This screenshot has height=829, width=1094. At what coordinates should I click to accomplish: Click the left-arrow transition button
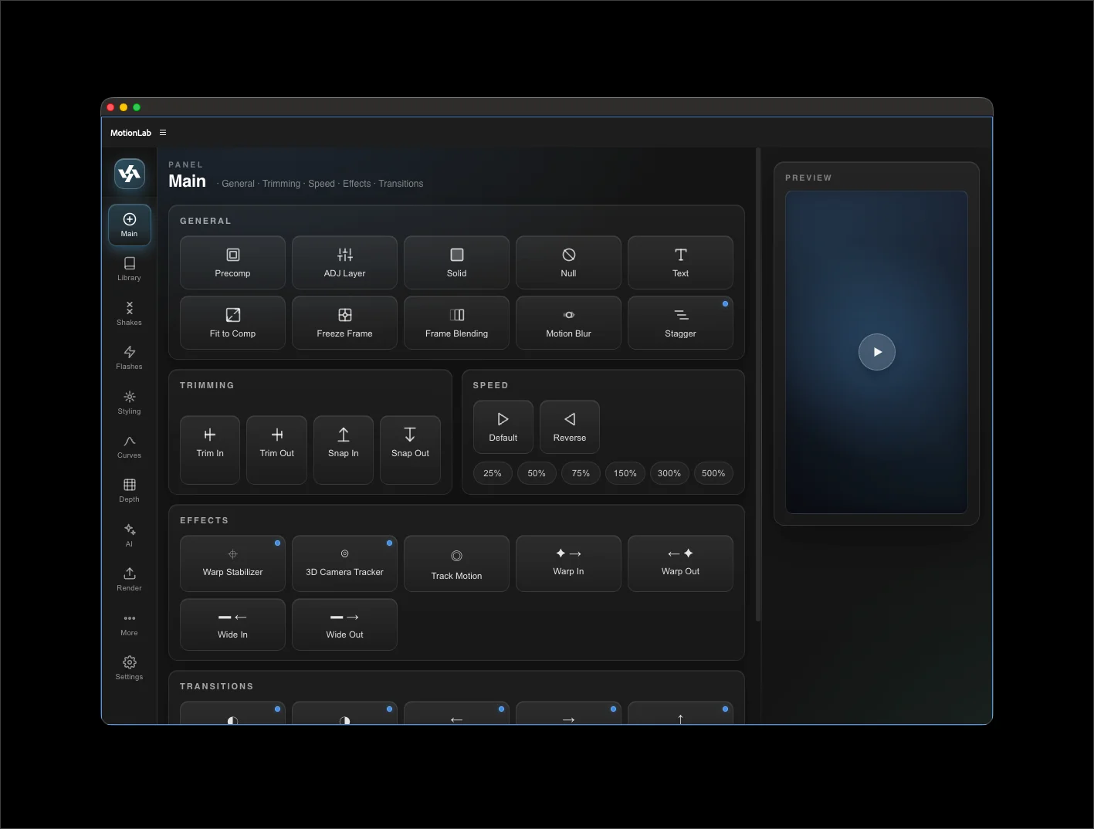point(456,713)
